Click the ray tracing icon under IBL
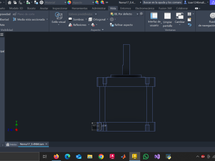215x161 pixels. [x=112, y=19]
